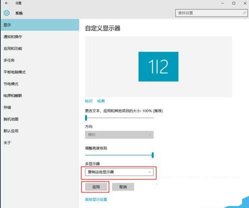Click the Detect link
This screenshot has height=208, width=249.
point(101,101)
